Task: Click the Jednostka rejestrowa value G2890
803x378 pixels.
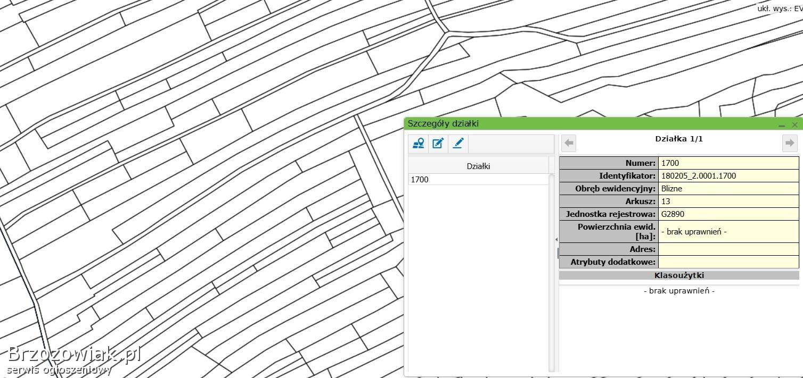Action: click(728, 214)
